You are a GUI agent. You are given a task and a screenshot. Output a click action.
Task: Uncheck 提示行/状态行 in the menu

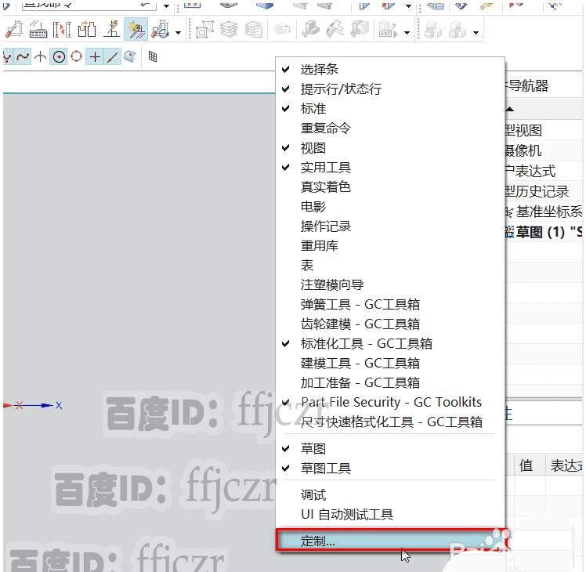390,89
